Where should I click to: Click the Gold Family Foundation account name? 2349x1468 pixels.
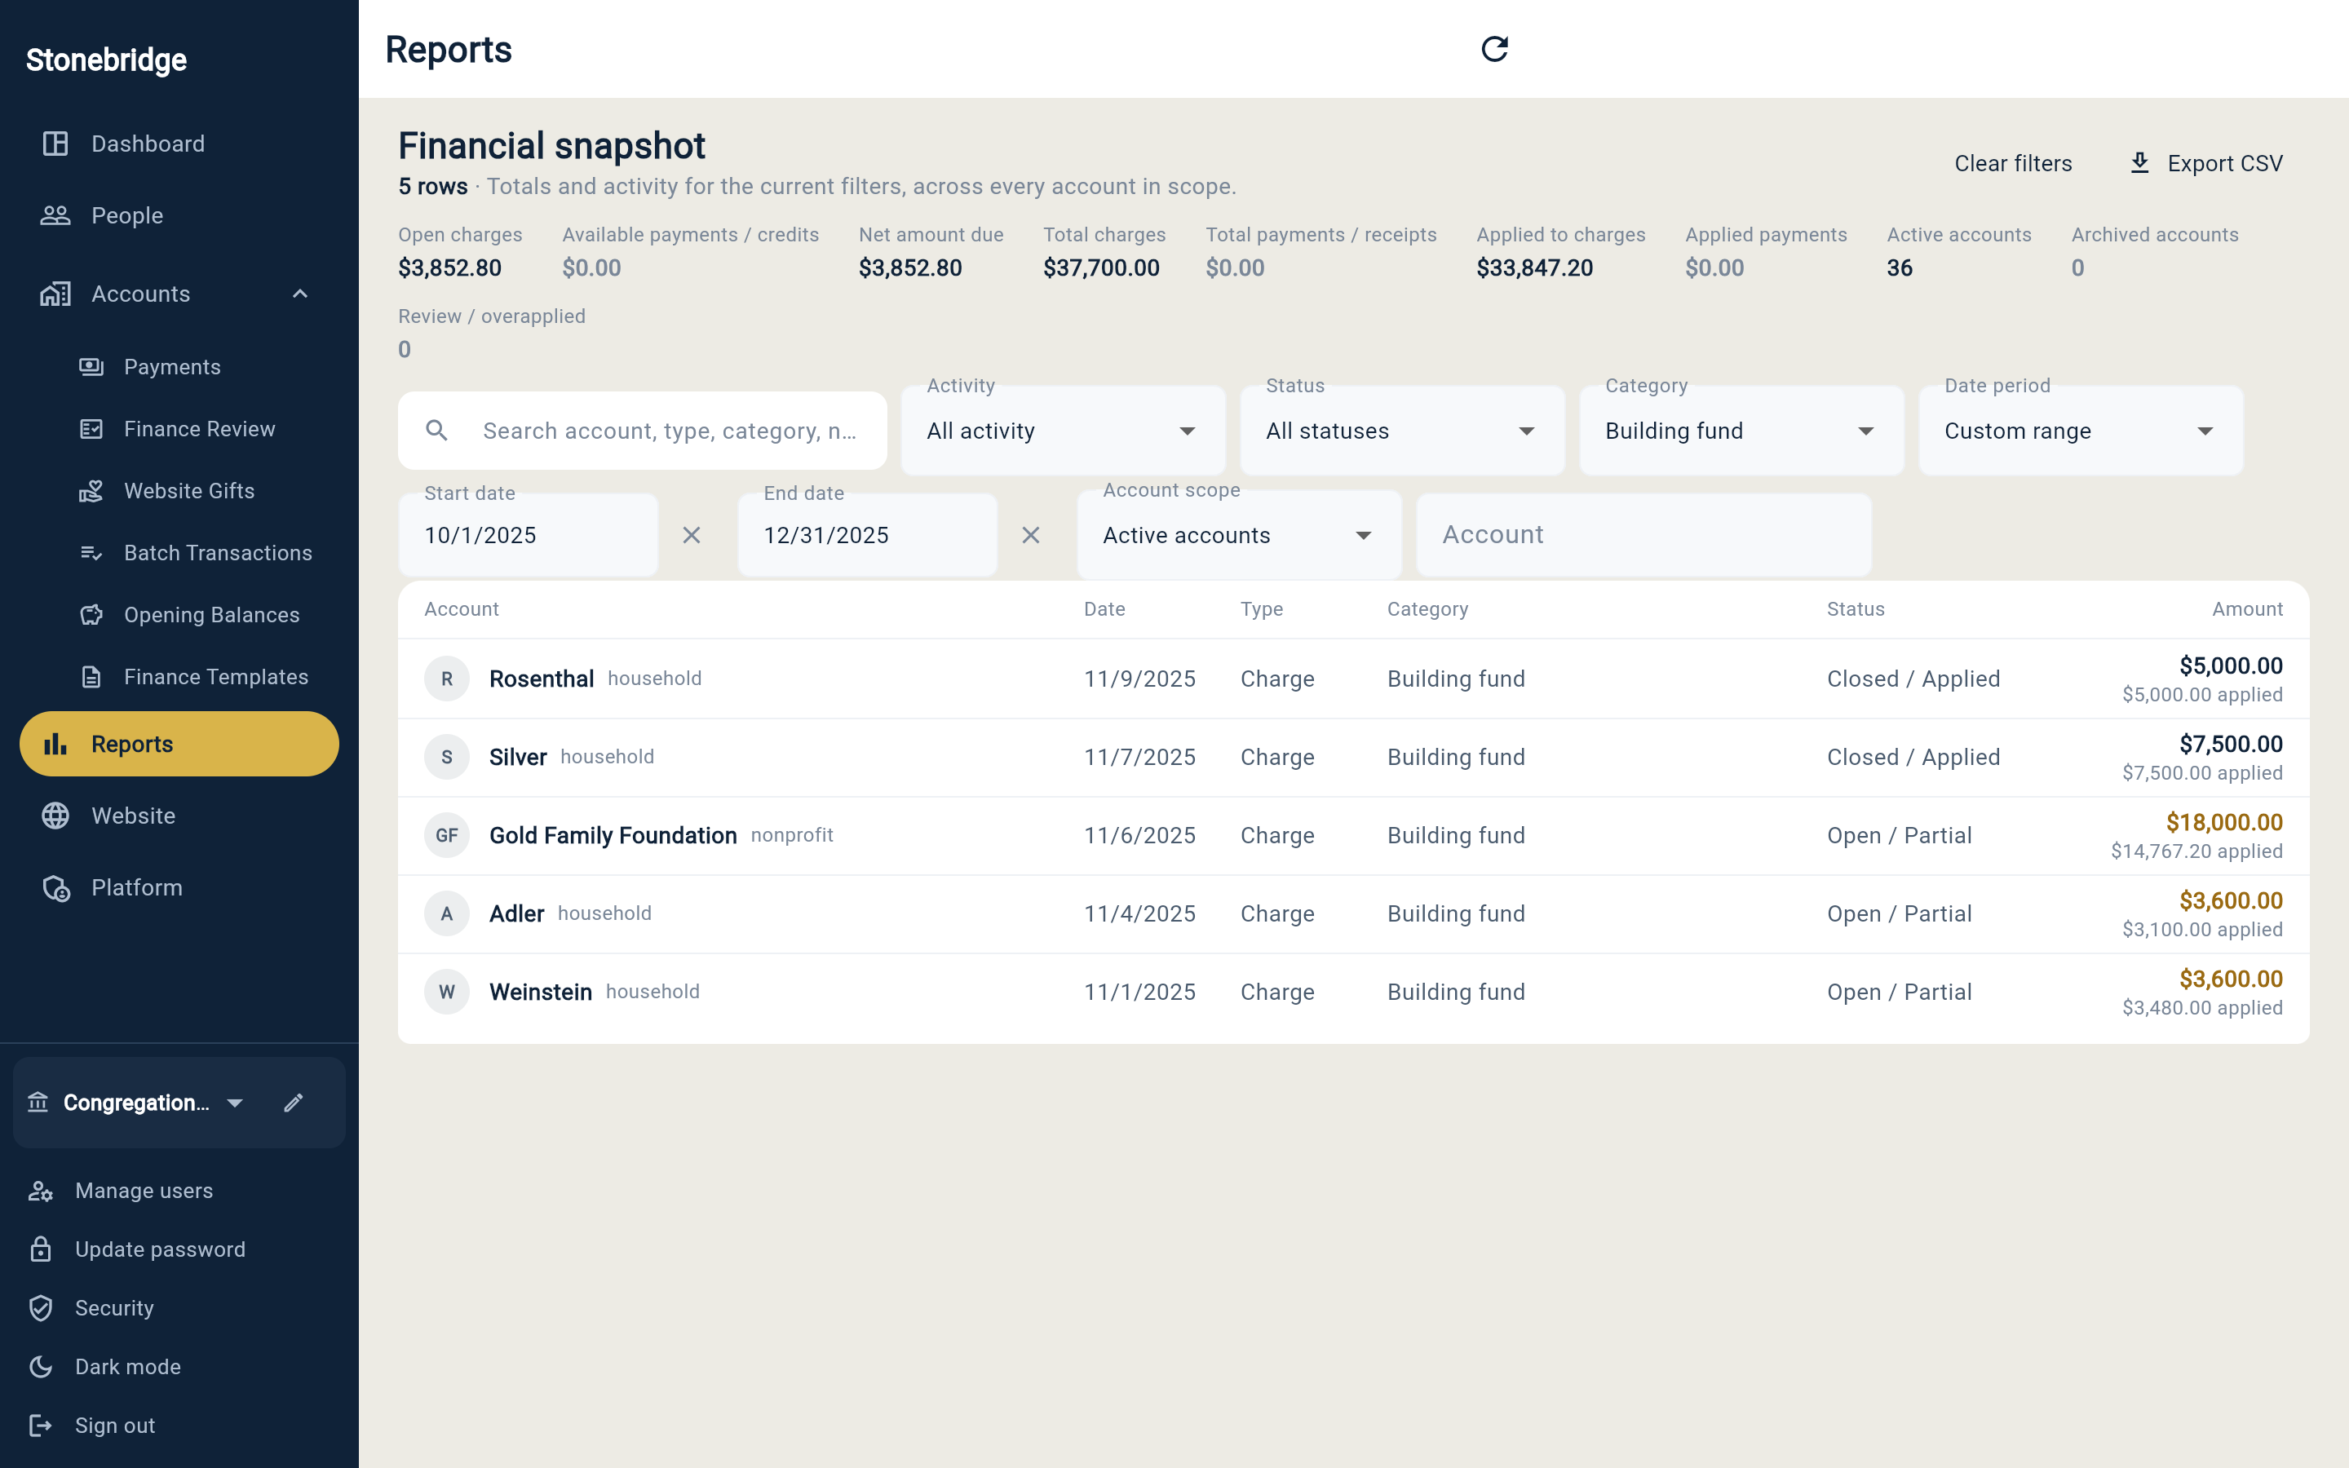[x=613, y=835]
